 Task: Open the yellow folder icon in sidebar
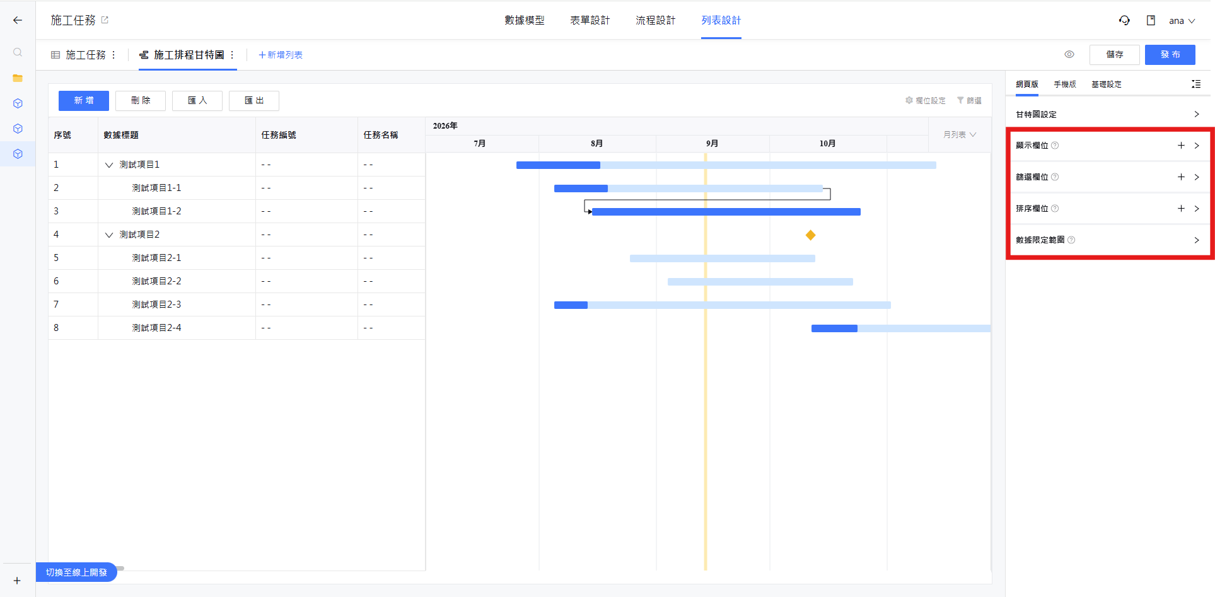click(18, 78)
